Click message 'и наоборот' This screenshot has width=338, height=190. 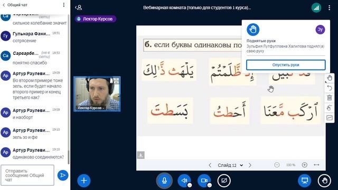coord(23,117)
